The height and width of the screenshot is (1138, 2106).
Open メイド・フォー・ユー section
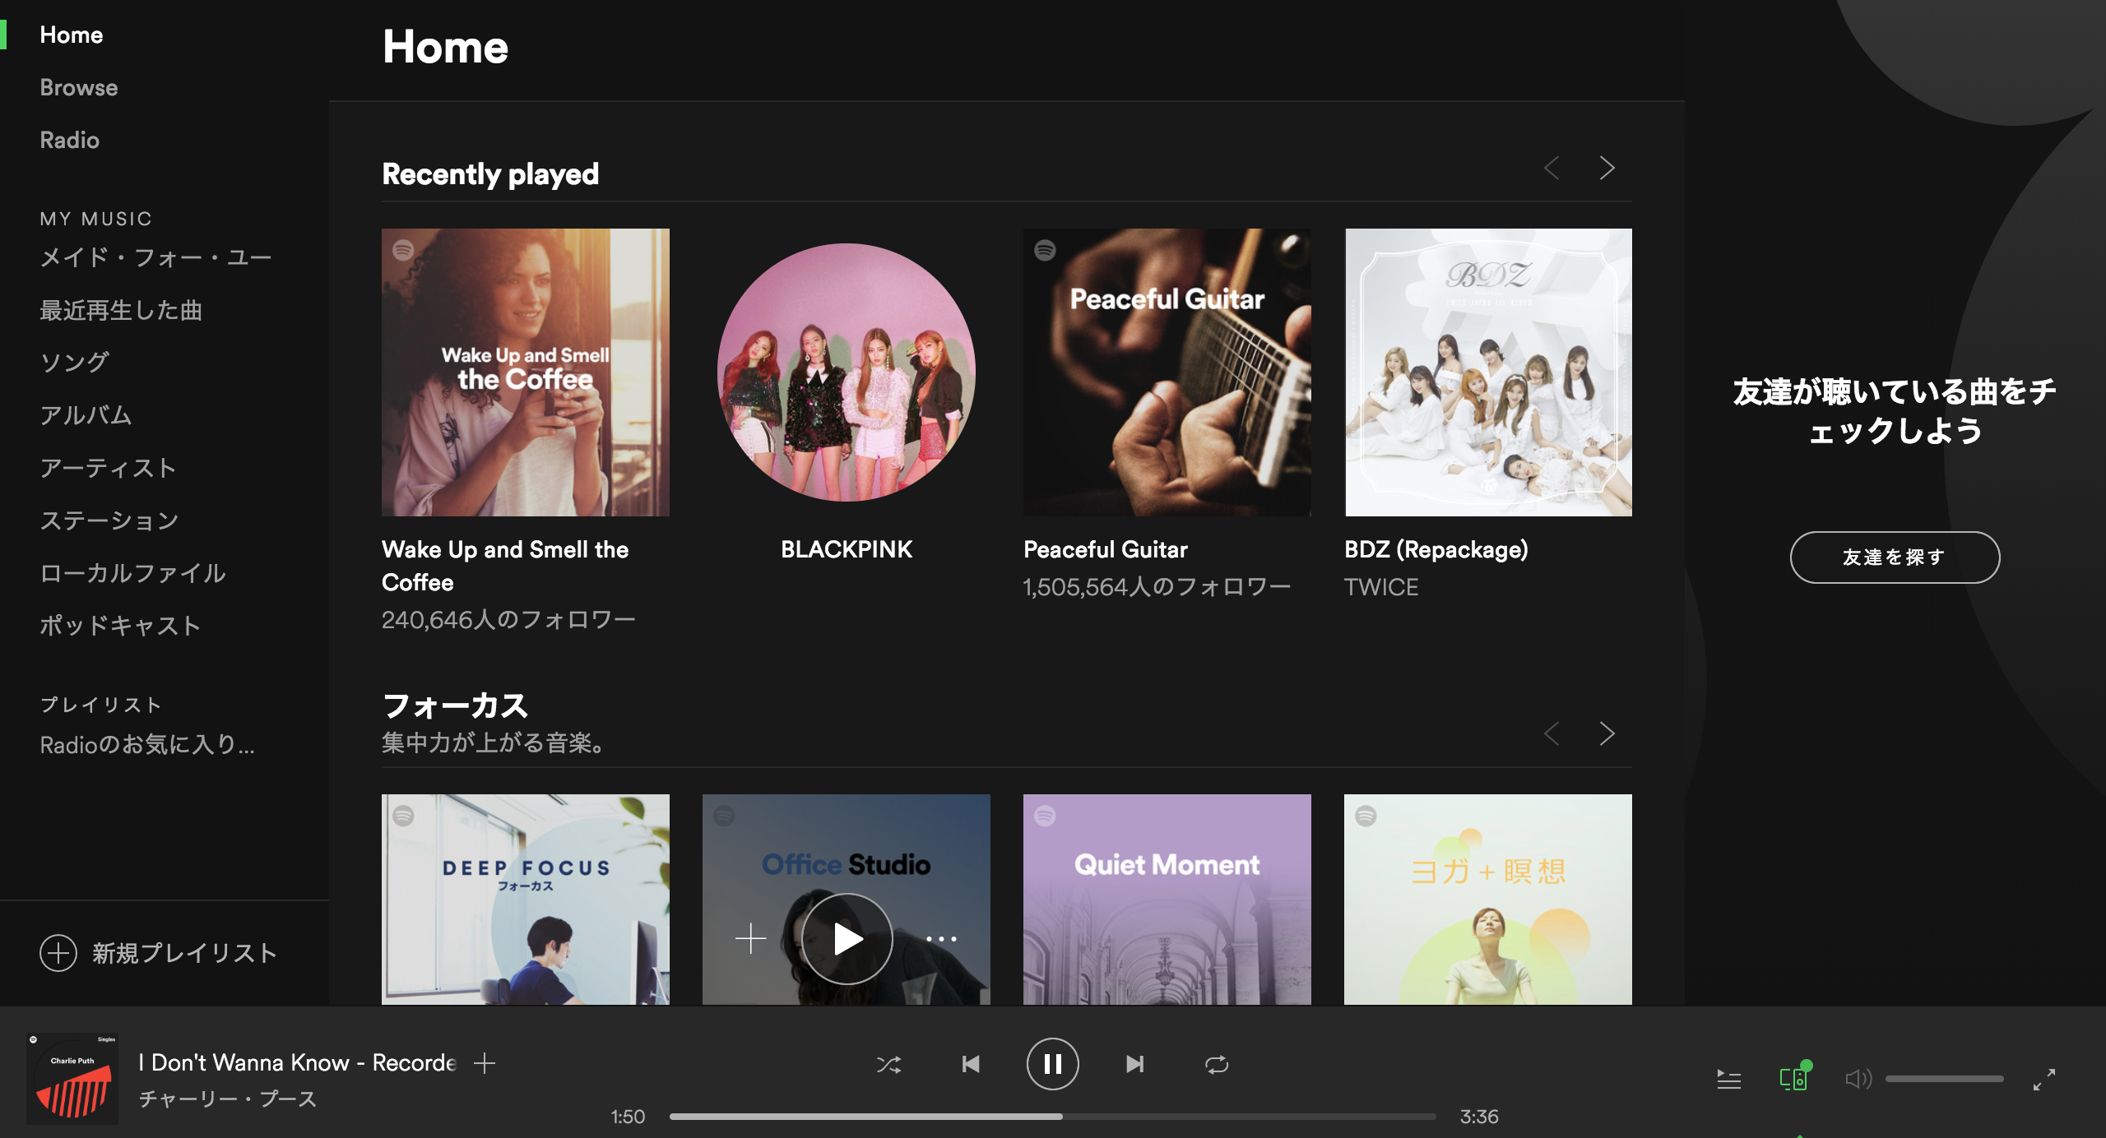coord(156,257)
